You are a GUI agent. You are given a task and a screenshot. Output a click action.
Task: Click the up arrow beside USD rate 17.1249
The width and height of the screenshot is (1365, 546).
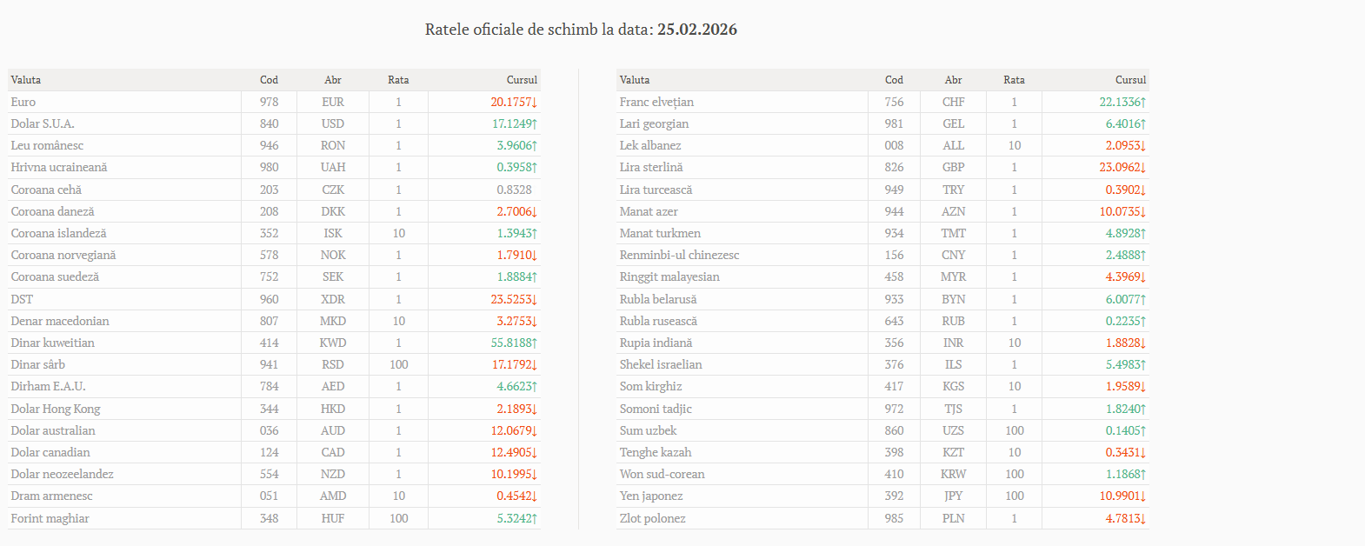click(535, 124)
